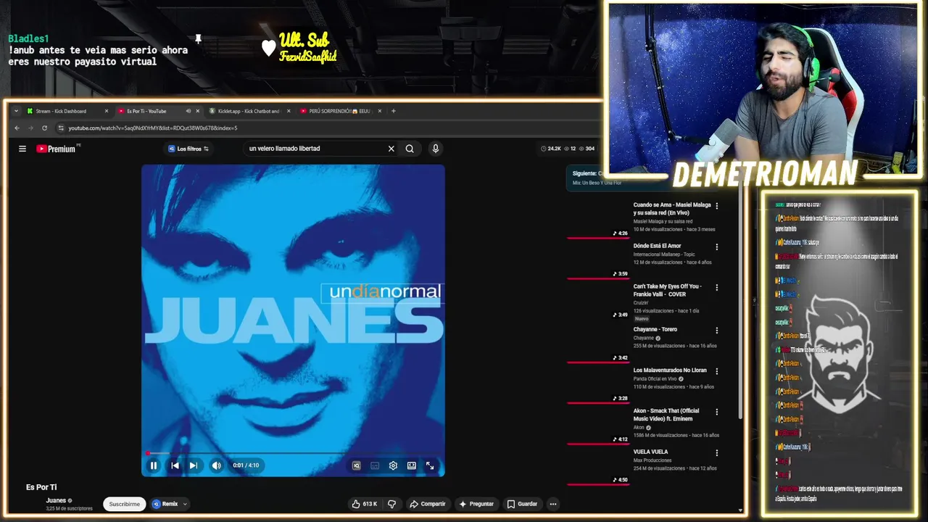Open the Los filtros dropdown
Image resolution: width=928 pixels, height=522 pixels.
click(188, 149)
